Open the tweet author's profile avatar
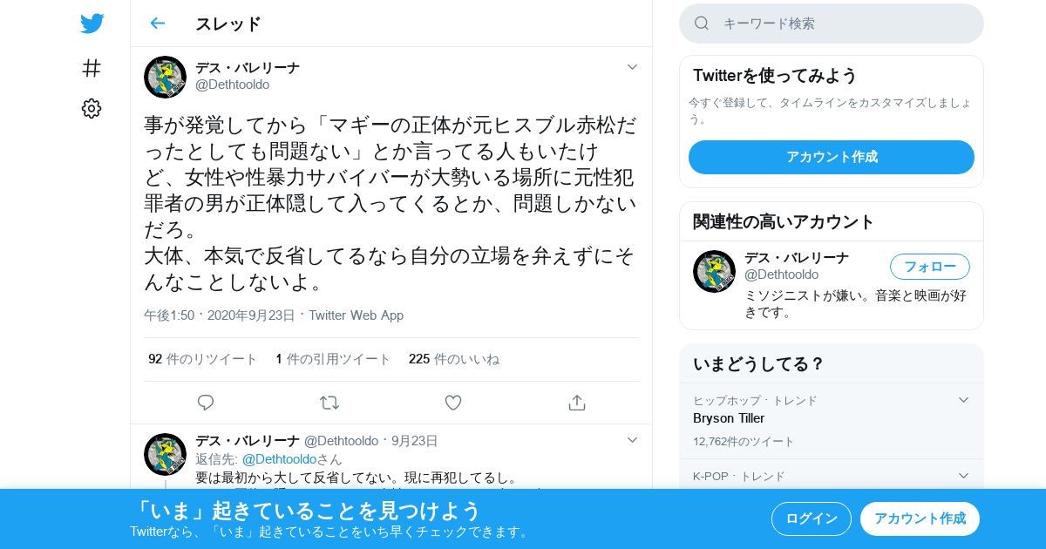 [165, 77]
